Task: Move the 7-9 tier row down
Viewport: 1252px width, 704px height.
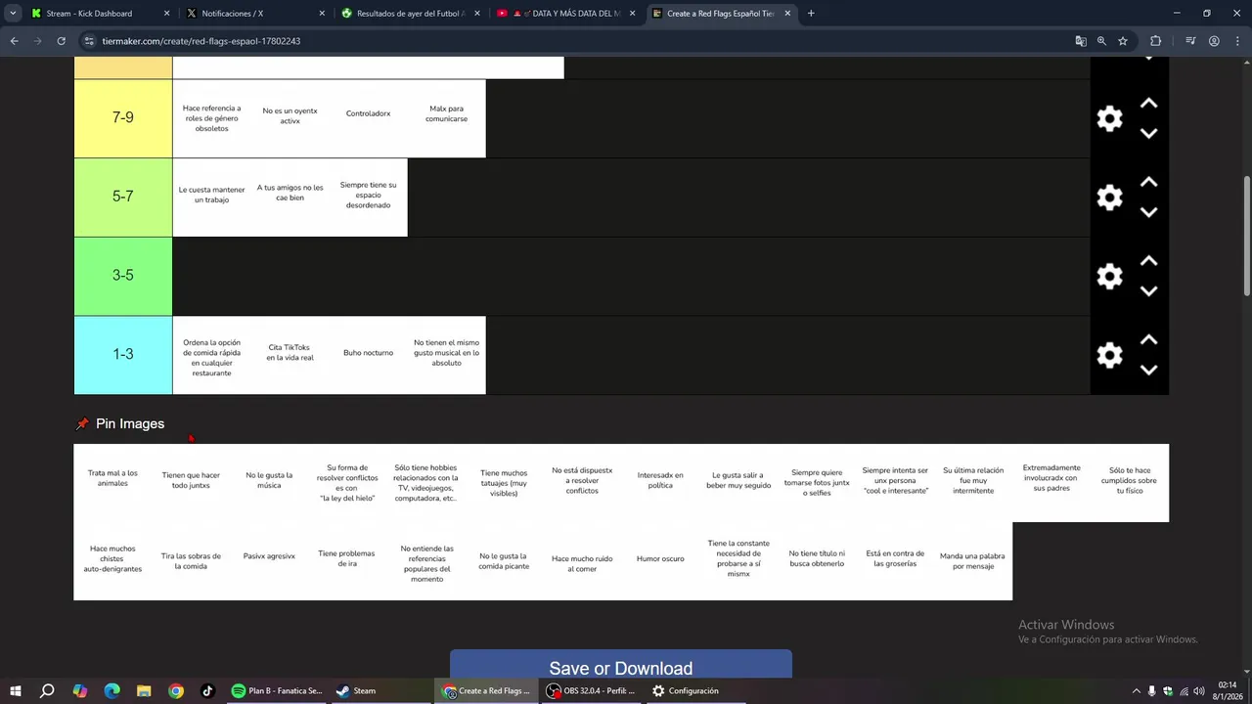Action: pyautogui.click(x=1149, y=133)
